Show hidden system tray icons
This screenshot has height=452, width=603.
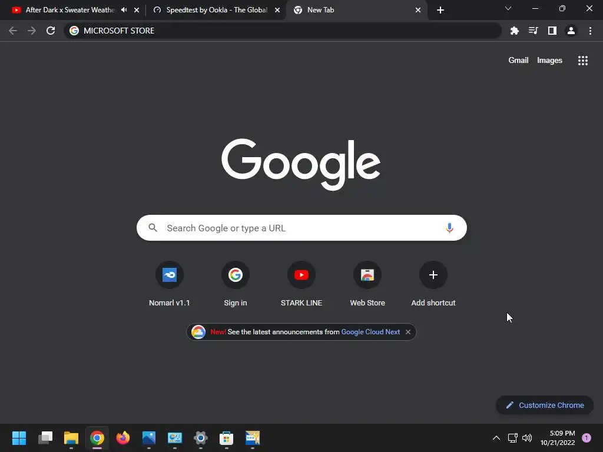(496, 438)
